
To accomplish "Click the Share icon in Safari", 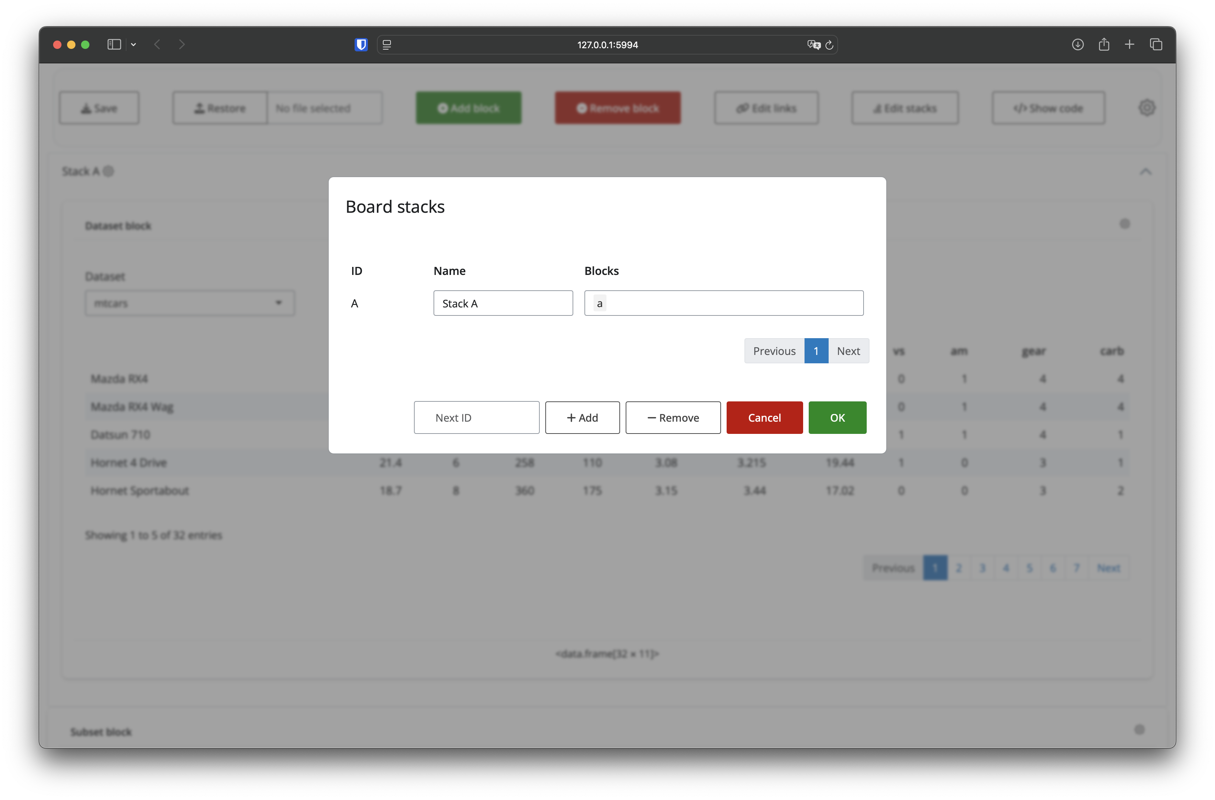I will 1104,45.
